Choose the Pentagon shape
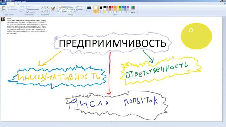This screenshot has height=127, width=226. tap(63, 10)
